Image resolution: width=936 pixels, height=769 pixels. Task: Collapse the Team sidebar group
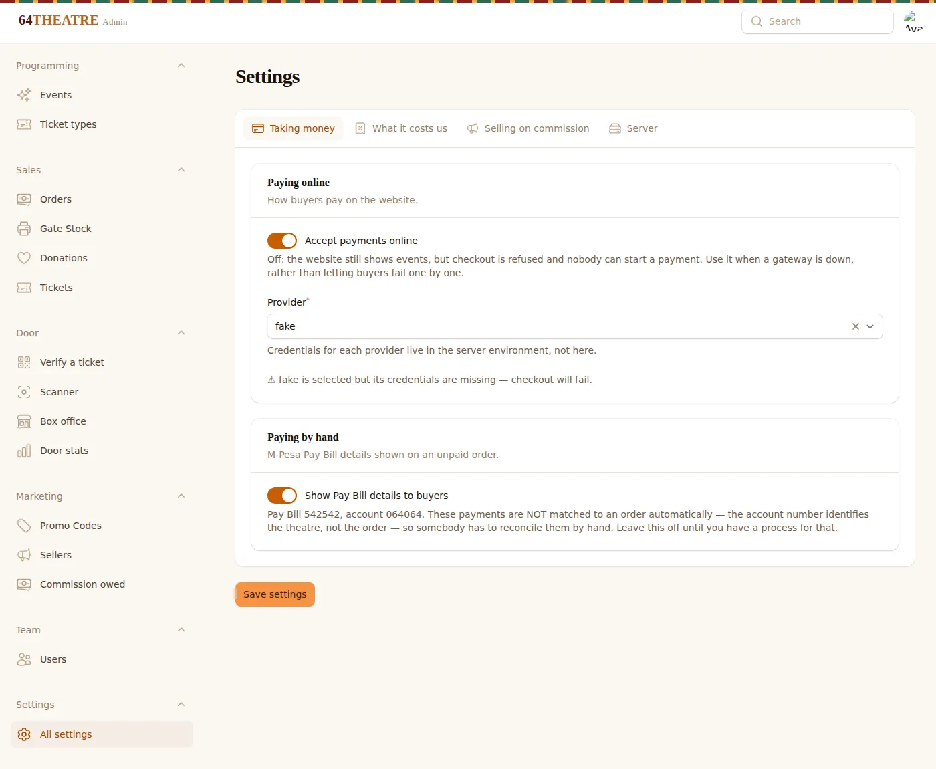181,630
